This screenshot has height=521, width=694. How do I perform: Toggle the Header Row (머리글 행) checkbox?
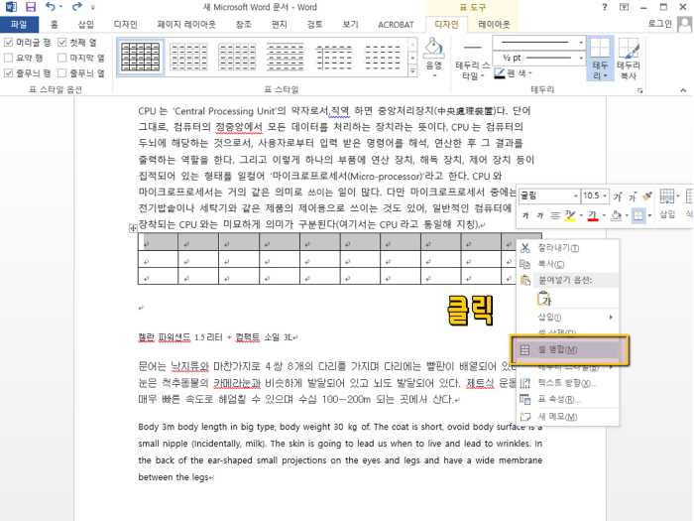coord(8,43)
